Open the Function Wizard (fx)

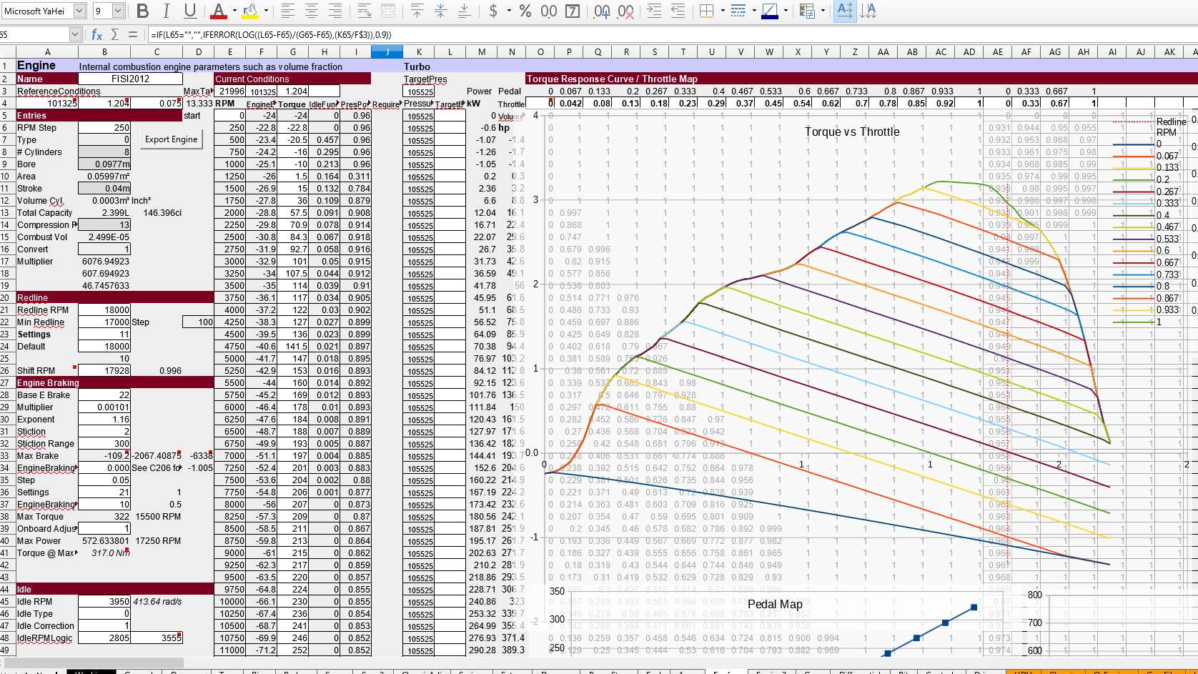tap(96, 34)
